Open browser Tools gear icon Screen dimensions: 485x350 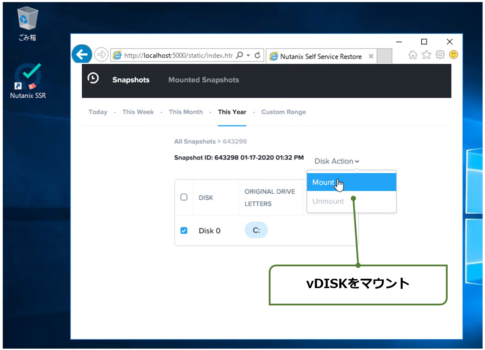[440, 54]
